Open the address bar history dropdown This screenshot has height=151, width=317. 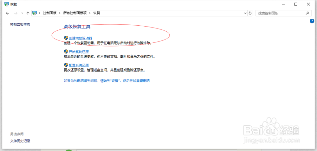click(x=245, y=13)
